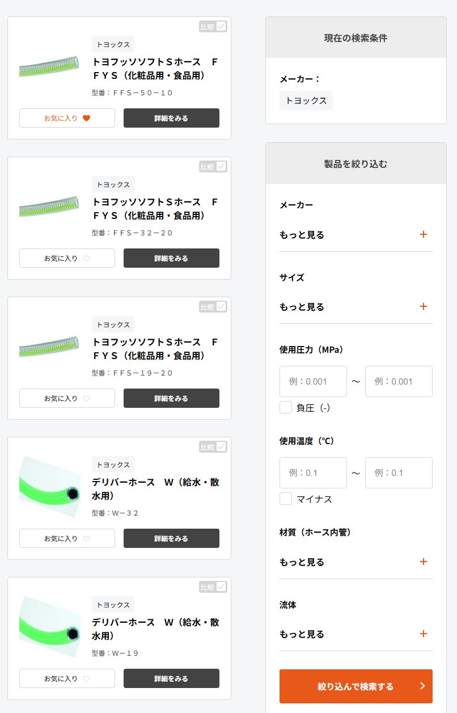This screenshot has width=457, height=713.
Task: Click the plus icon beside メーカー filter
Action: click(423, 235)
